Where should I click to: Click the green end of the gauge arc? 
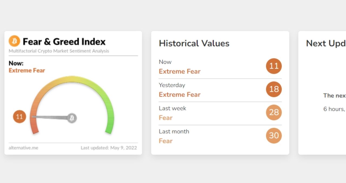(x=109, y=131)
